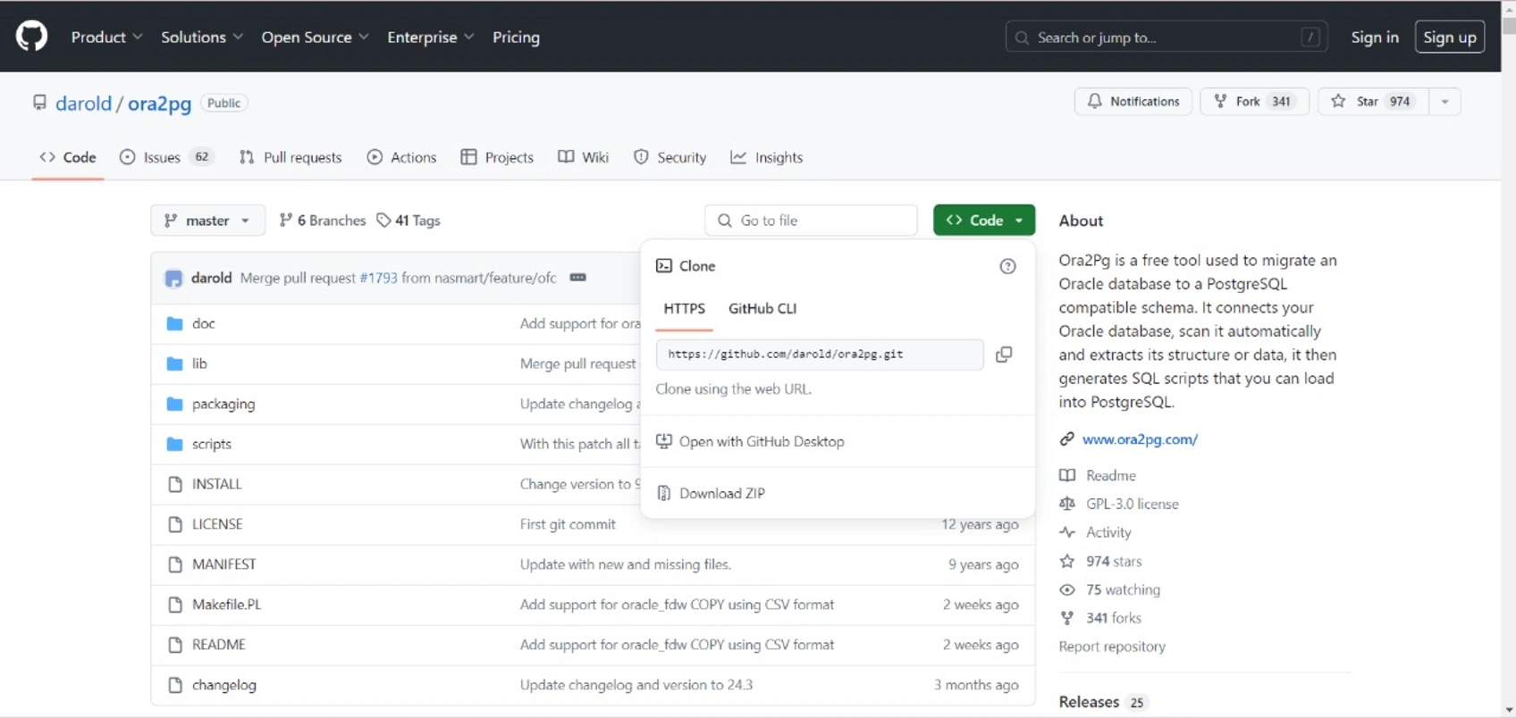Click the Makefile.PL file icon
This screenshot has width=1516, height=718.
(x=175, y=605)
